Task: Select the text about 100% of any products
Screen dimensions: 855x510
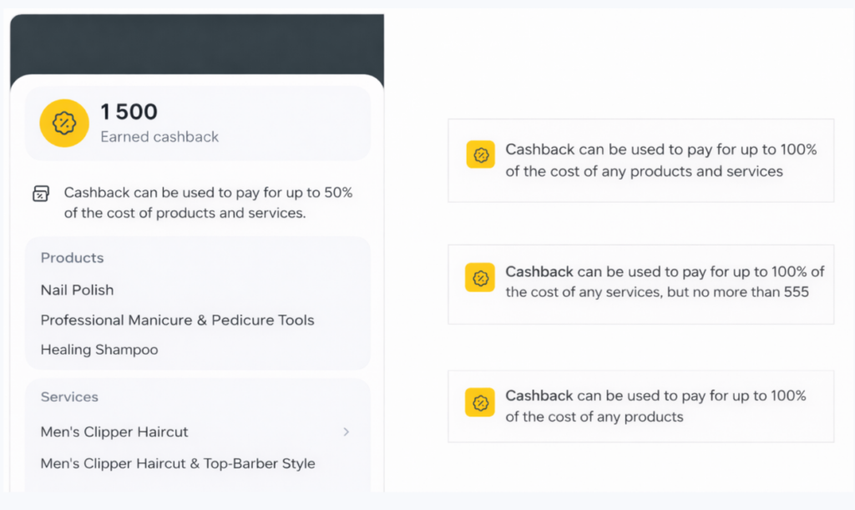Action: click(655, 406)
